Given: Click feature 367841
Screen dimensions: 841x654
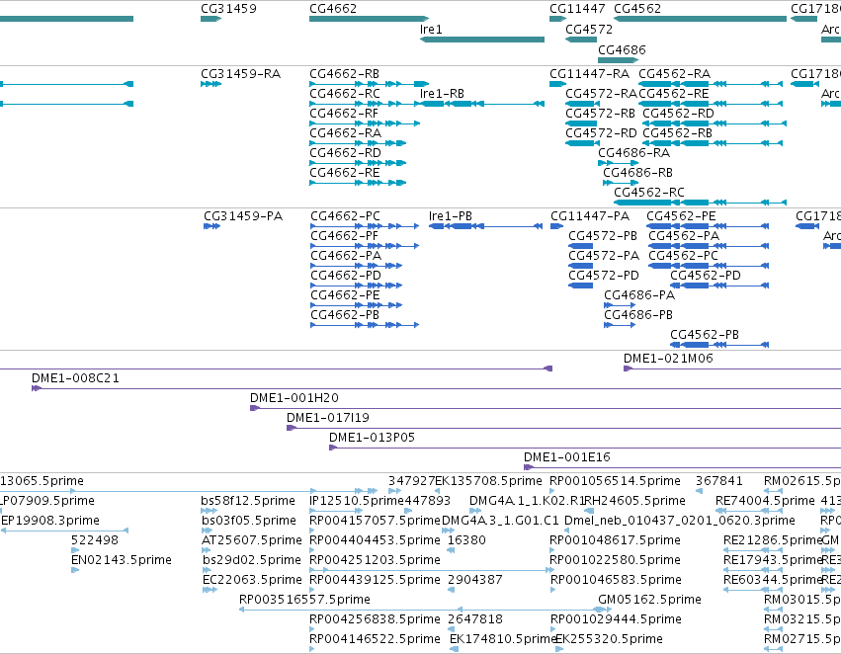Looking at the screenshot, I should click(x=719, y=481).
